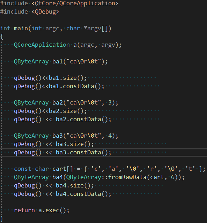207x223 pixels.
Task: Click the QCoreApplication a(argc, argv) line
Action: [68, 45]
